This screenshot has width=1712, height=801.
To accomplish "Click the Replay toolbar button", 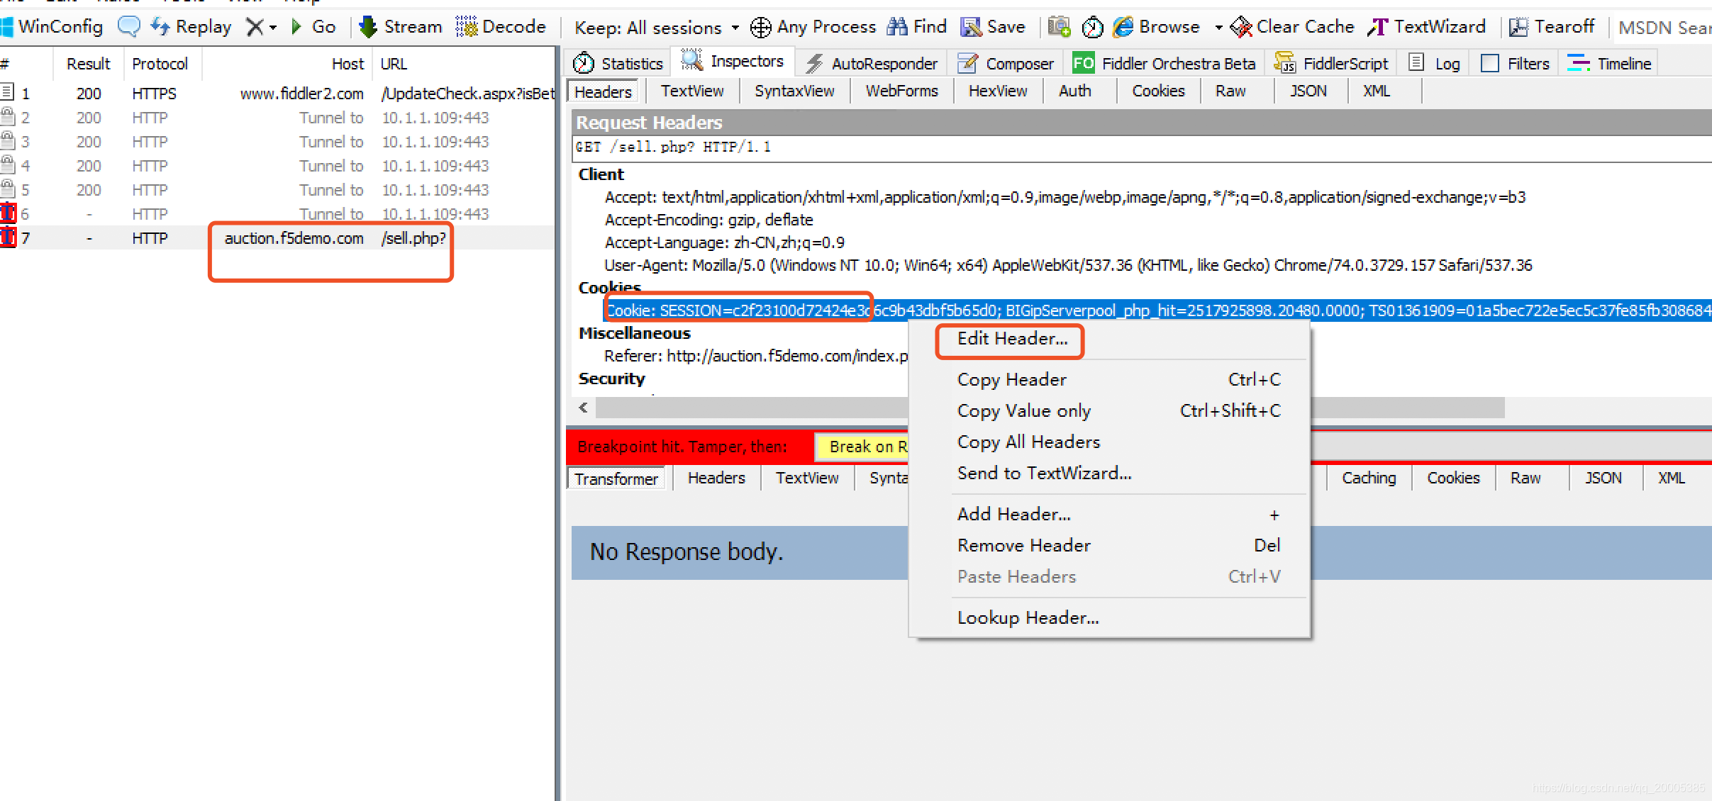I will tap(191, 27).
